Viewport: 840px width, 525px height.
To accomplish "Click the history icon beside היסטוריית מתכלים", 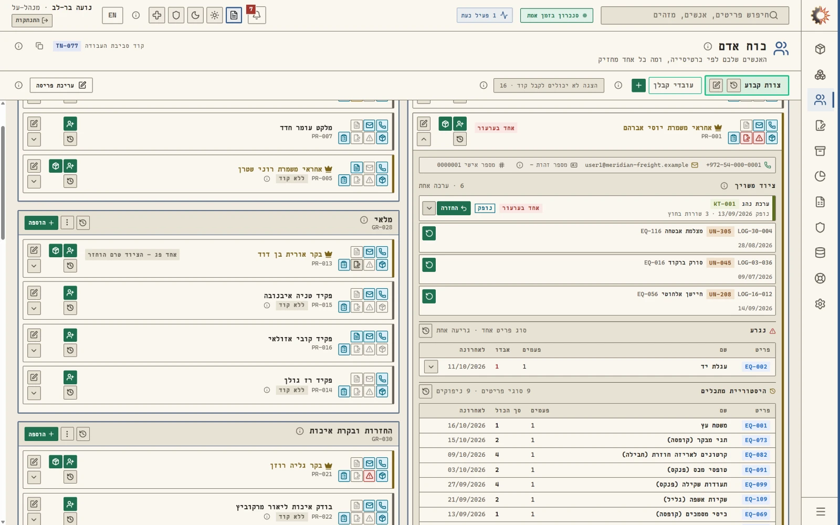I will point(426,391).
